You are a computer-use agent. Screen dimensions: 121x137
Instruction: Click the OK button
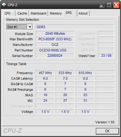click(107, 131)
